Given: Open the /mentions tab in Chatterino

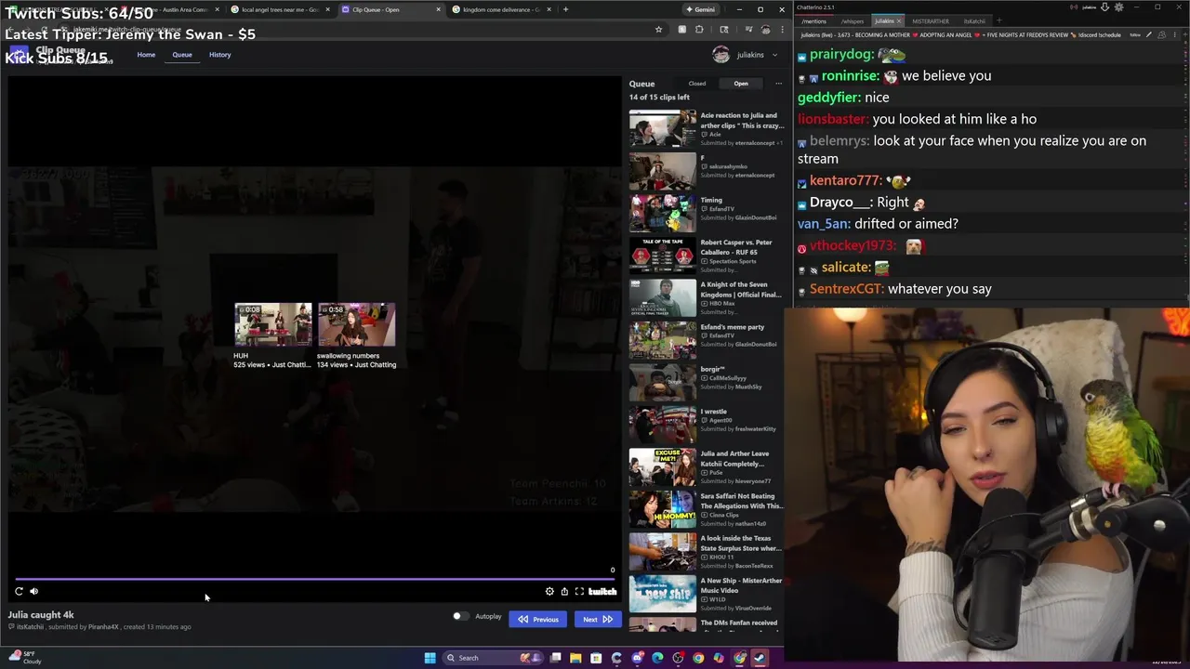Looking at the screenshot, I should (813, 20).
